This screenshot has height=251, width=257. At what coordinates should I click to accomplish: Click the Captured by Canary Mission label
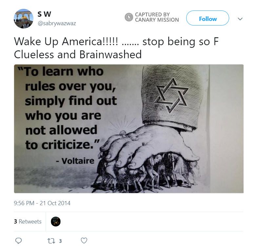pos(157,17)
